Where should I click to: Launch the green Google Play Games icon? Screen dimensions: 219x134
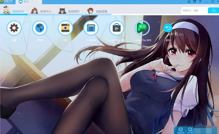[x=142, y=28]
